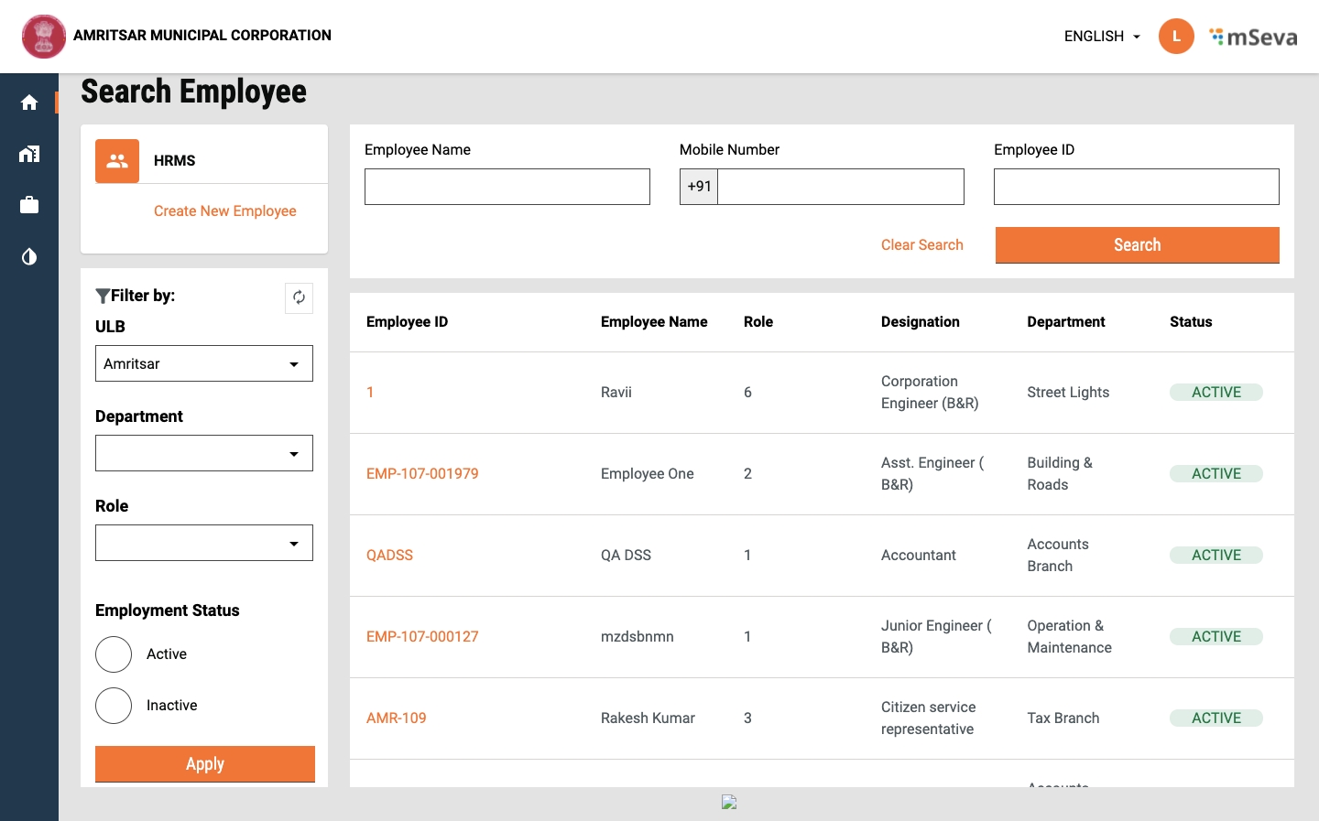Open the user profile avatar L
This screenshot has height=821, width=1319.
click(1176, 37)
